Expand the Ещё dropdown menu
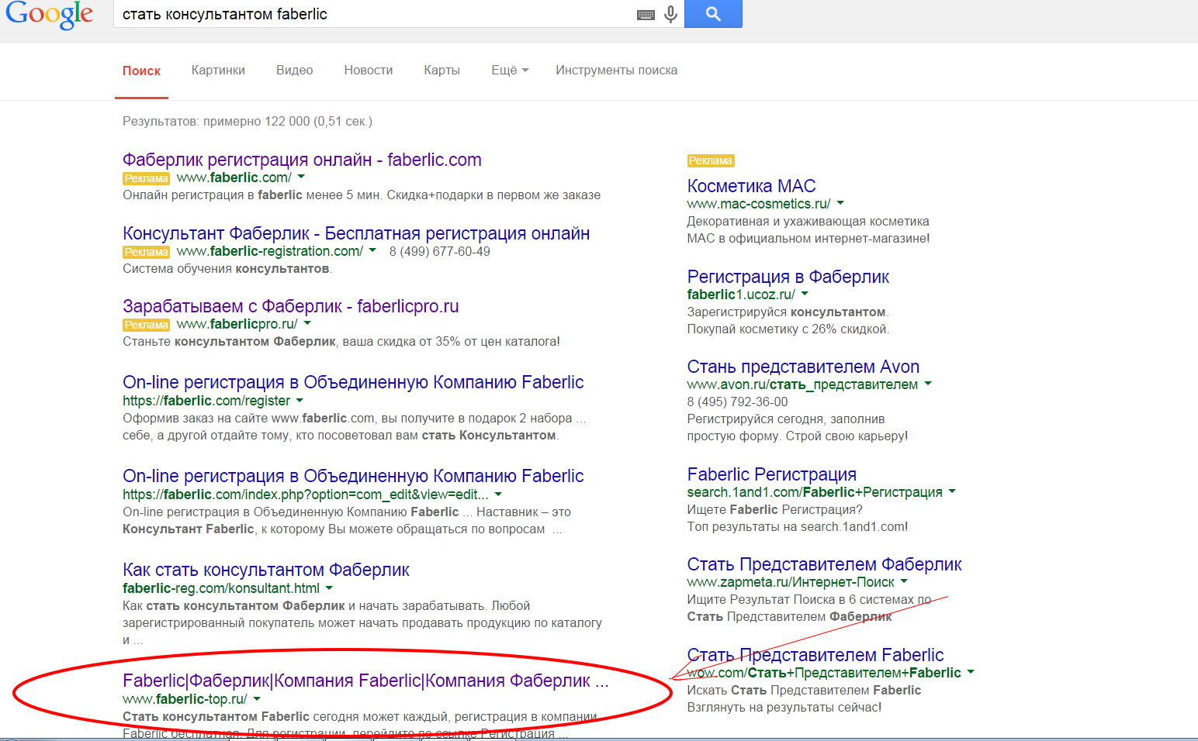 coord(510,71)
